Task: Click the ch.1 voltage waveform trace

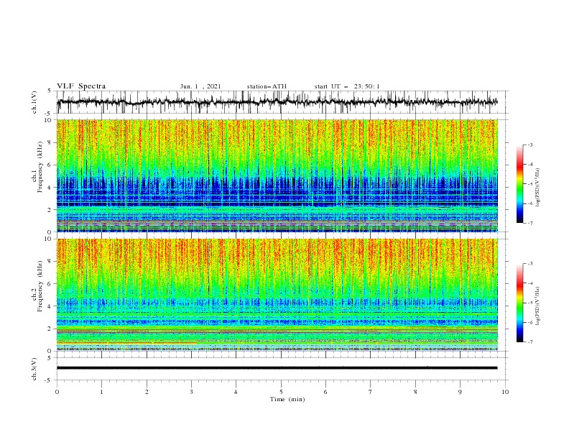Action: [277, 102]
